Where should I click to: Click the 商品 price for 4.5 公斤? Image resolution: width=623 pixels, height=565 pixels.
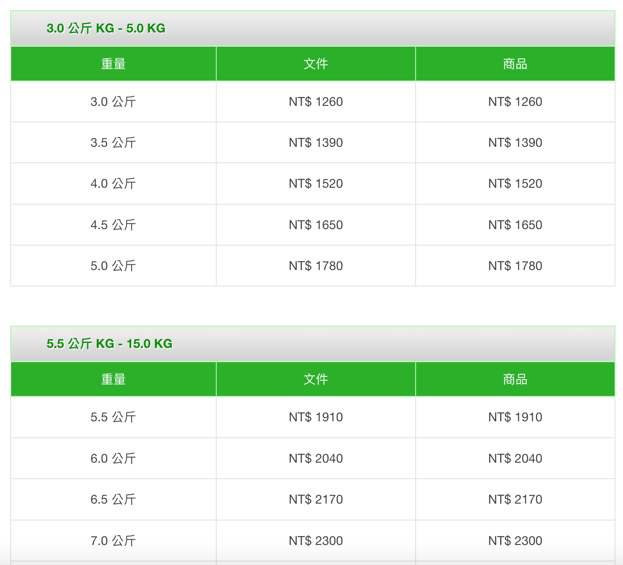(x=515, y=225)
